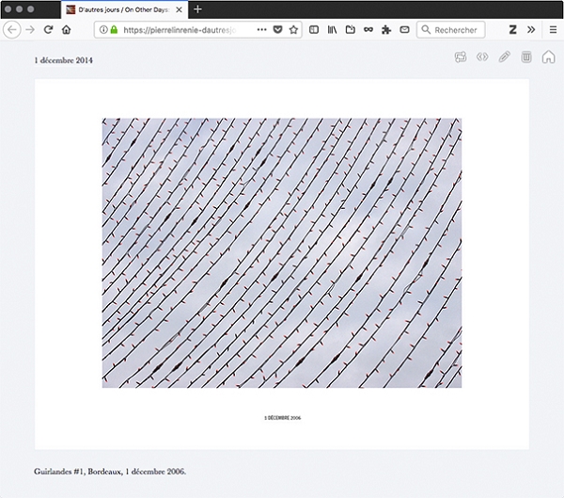Click the page's trash/archive icon
The width and height of the screenshot is (564, 498).
click(526, 57)
